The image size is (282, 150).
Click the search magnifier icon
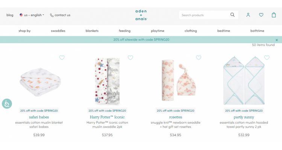point(232,15)
